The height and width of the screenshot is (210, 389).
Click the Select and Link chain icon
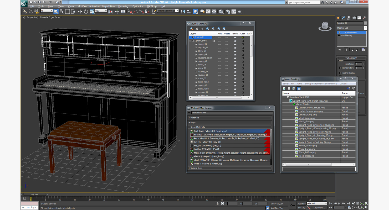click(x=25, y=12)
